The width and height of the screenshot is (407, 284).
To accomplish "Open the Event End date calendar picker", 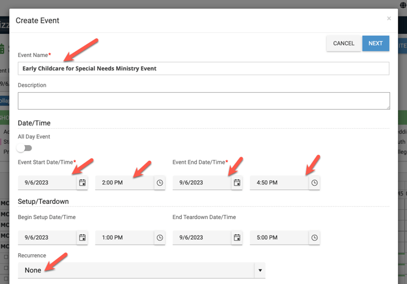I will pyautogui.click(x=237, y=183).
